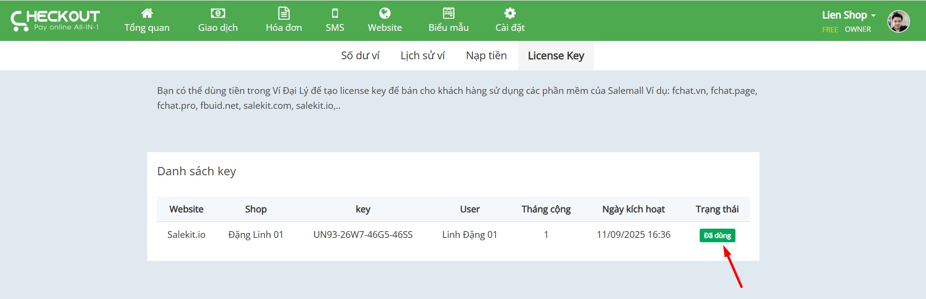Click the money icon above Giao dịch
Screen dimensions: 926x299
click(x=218, y=13)
